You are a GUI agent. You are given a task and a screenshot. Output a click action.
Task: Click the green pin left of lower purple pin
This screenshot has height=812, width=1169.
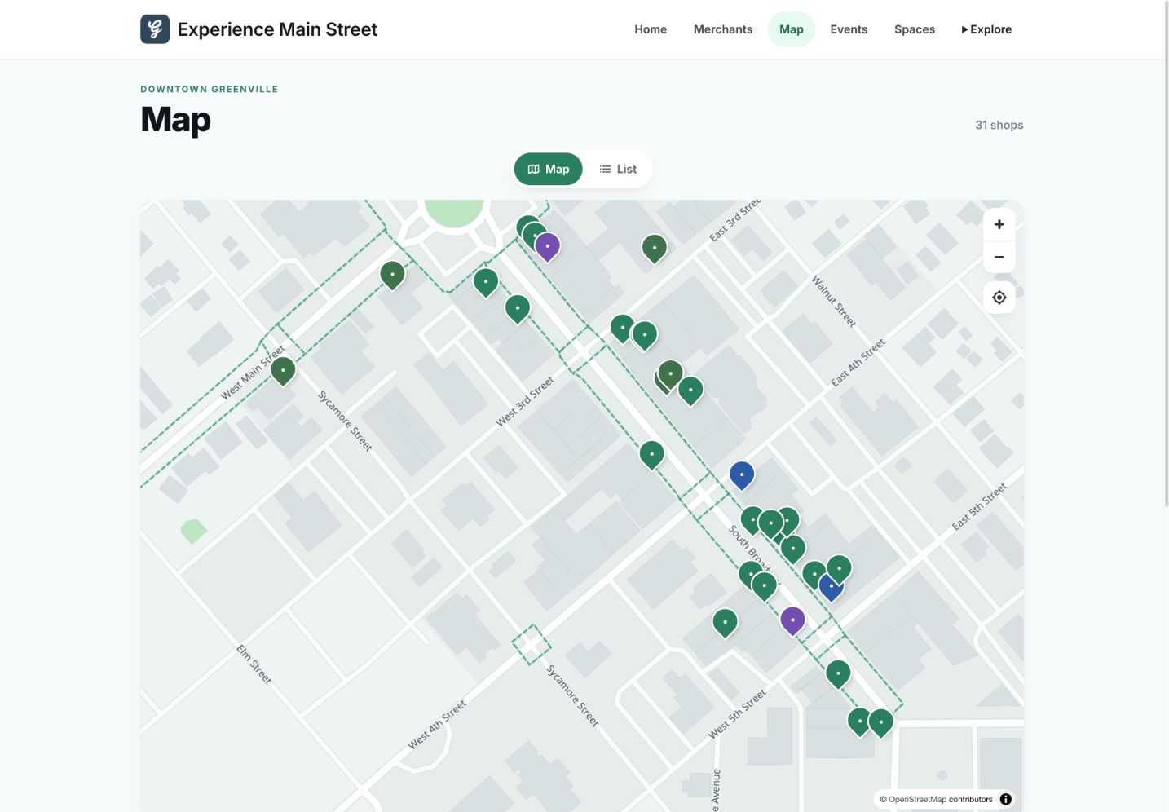(725, 622)
